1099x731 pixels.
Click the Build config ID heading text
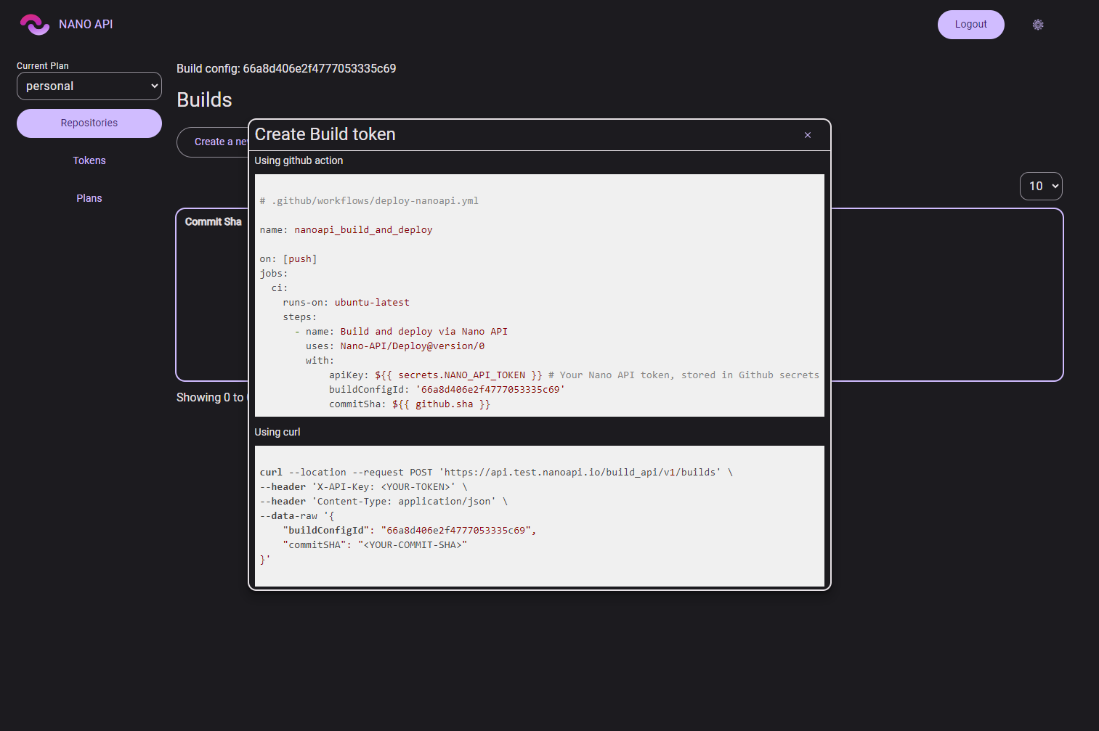(286, 69)
